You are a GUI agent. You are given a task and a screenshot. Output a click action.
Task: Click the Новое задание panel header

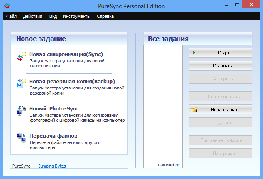(69, 39)
